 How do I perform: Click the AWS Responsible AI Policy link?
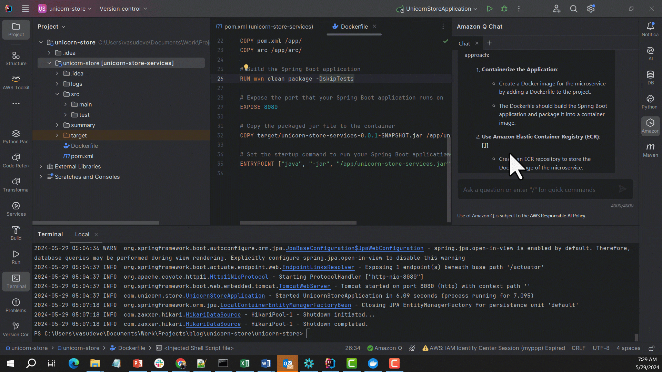(x=557, y=216)
